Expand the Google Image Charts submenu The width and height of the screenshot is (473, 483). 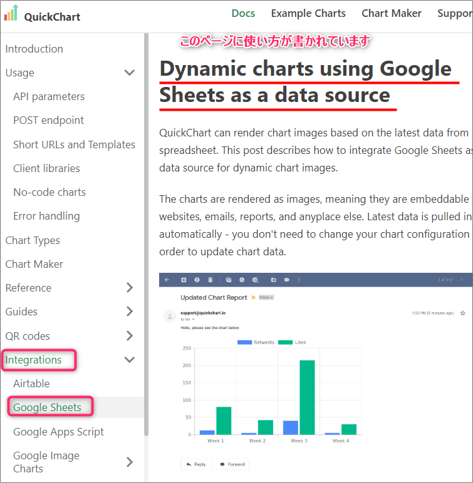tap(130, 462)
